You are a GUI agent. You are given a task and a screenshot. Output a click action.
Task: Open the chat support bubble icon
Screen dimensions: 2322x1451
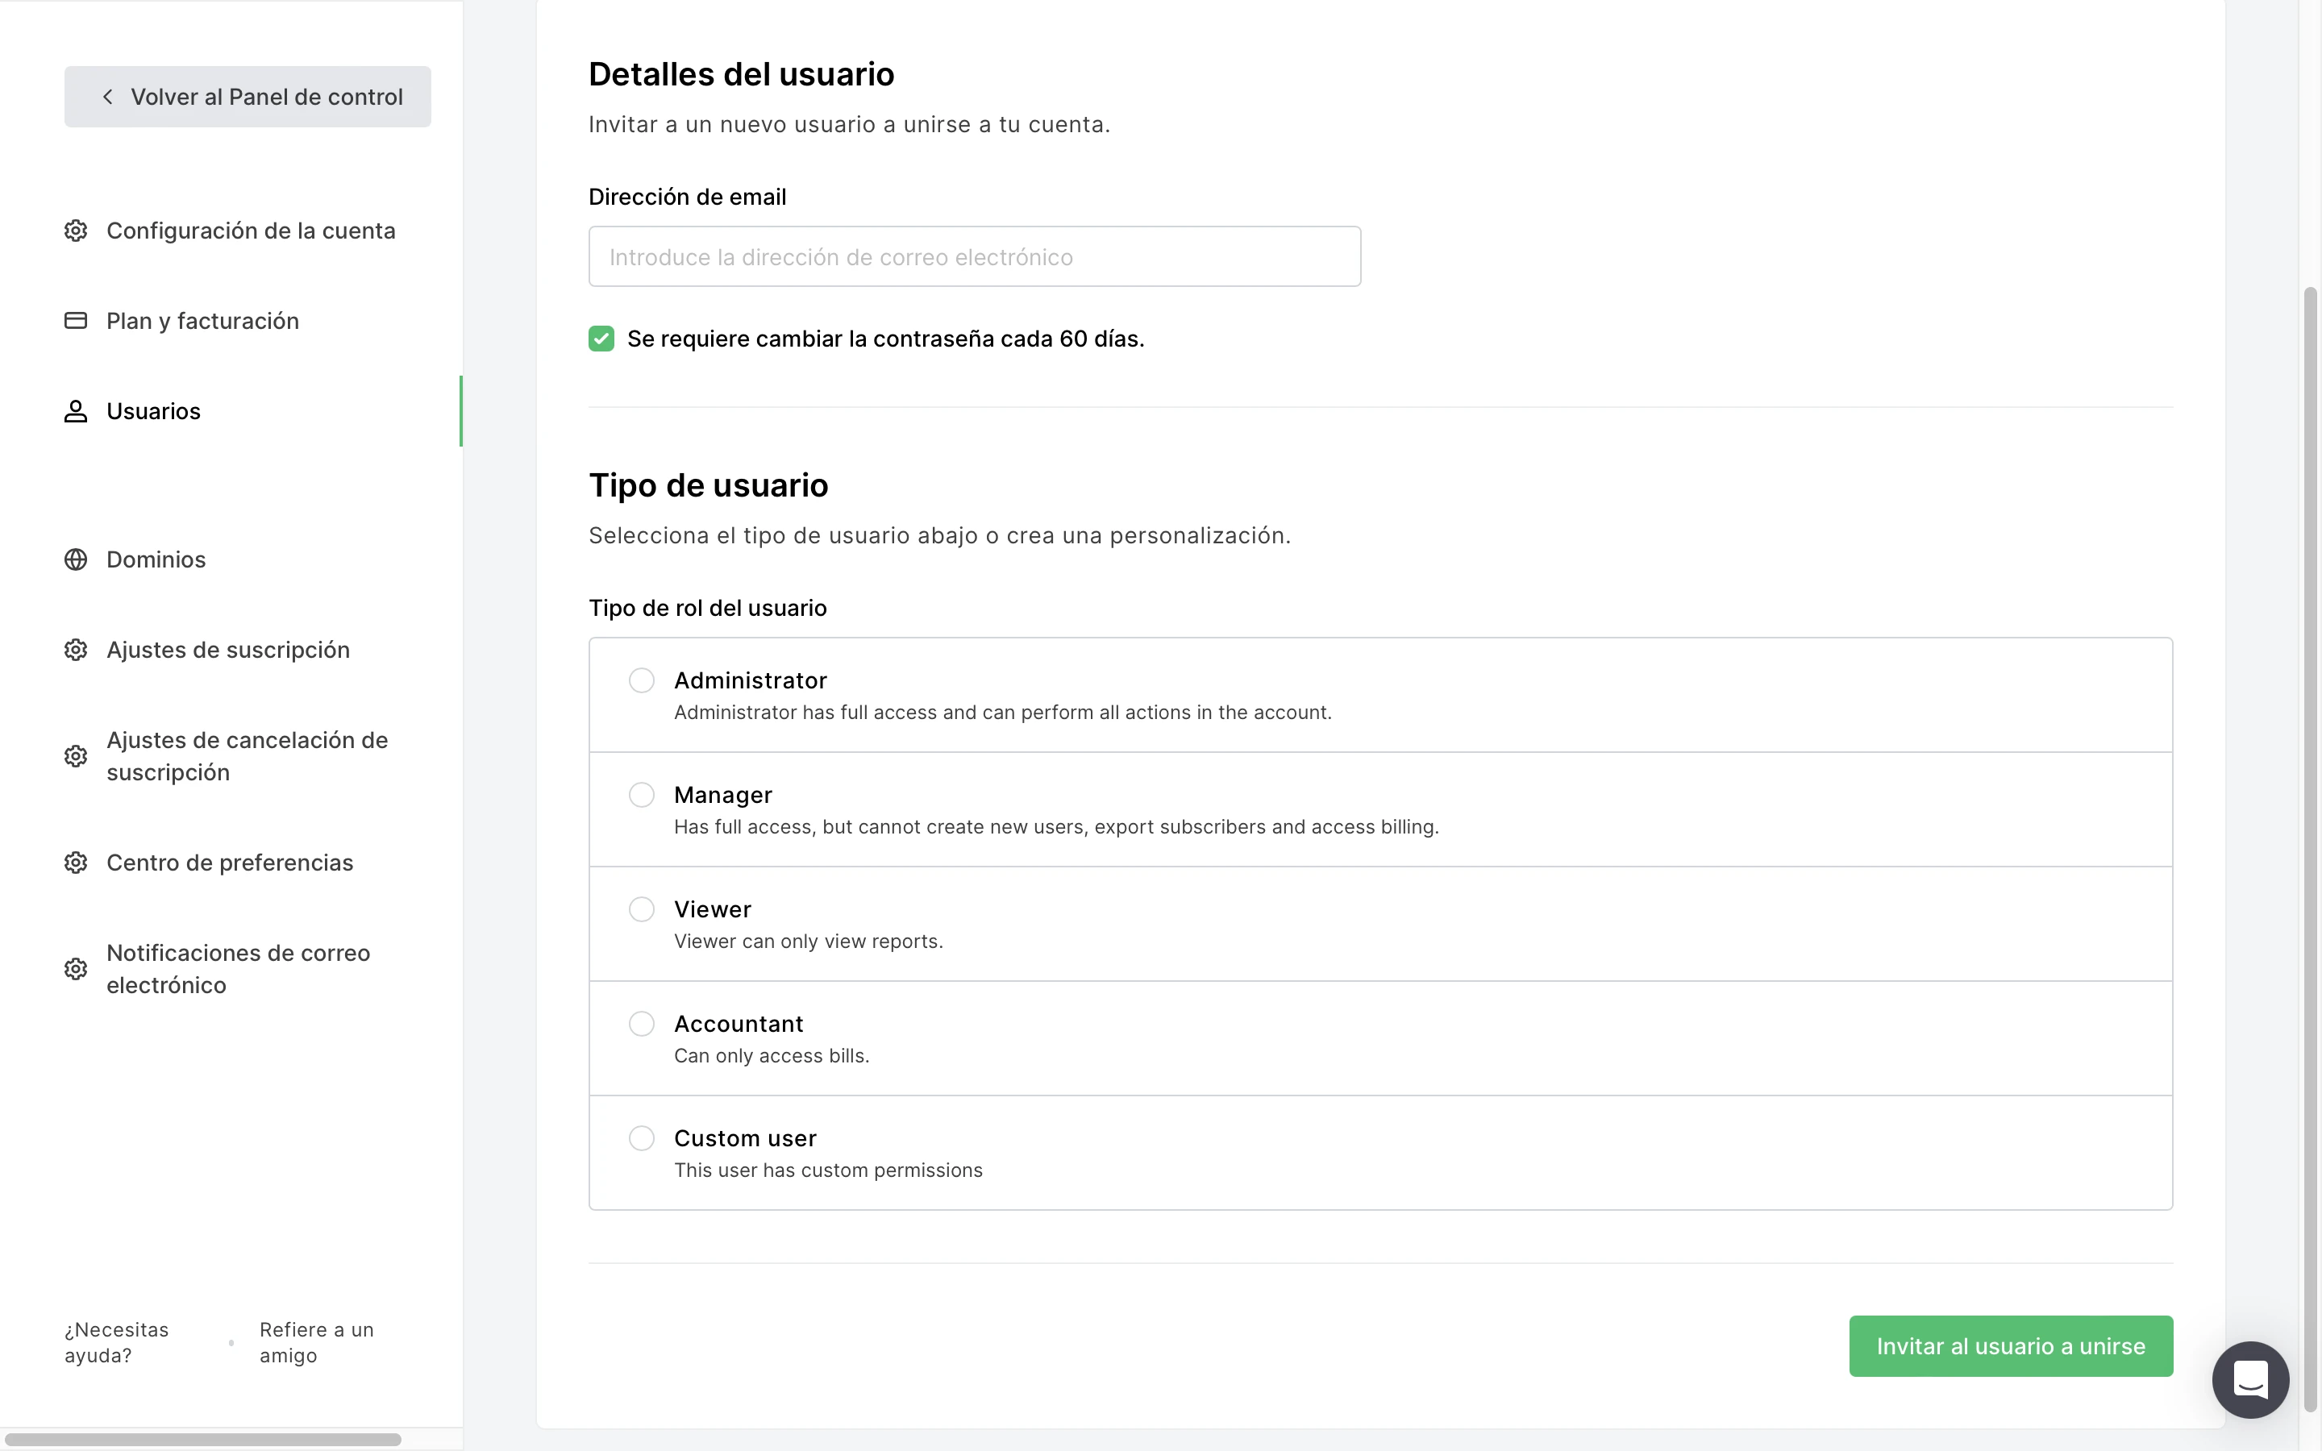click(2250, 1379)
